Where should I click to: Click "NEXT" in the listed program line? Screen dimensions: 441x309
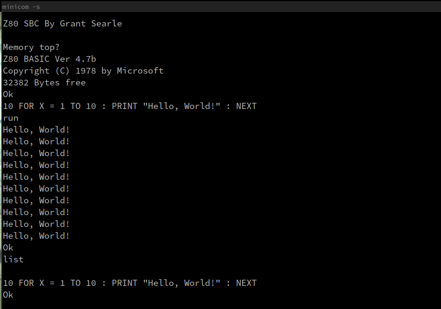point(246,283)
